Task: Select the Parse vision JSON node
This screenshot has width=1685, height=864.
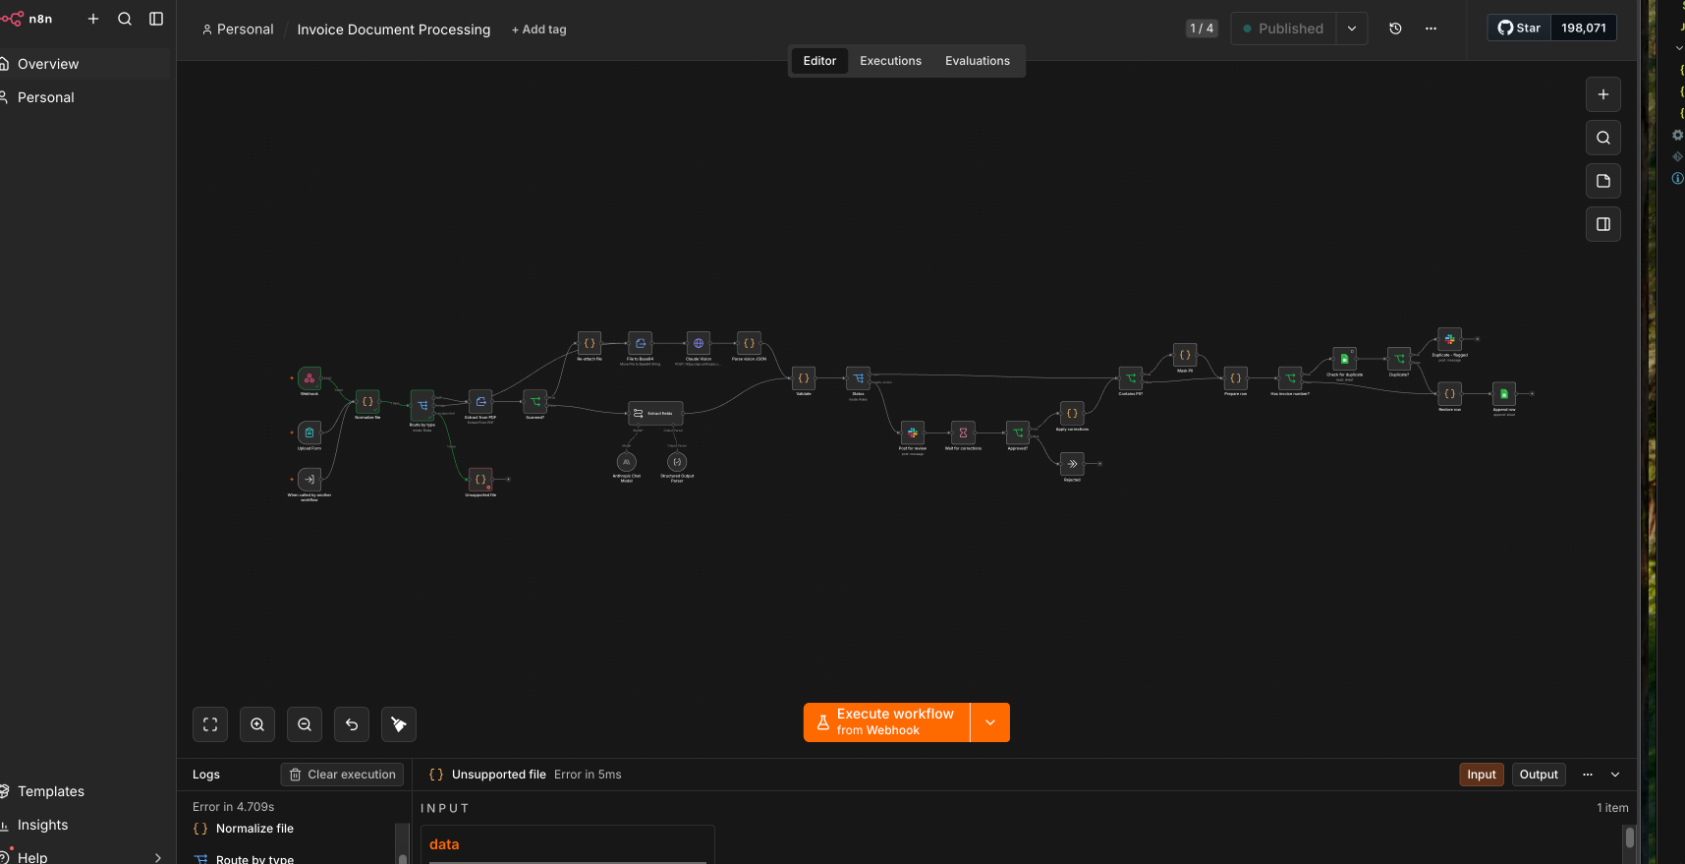Action: 749,343
